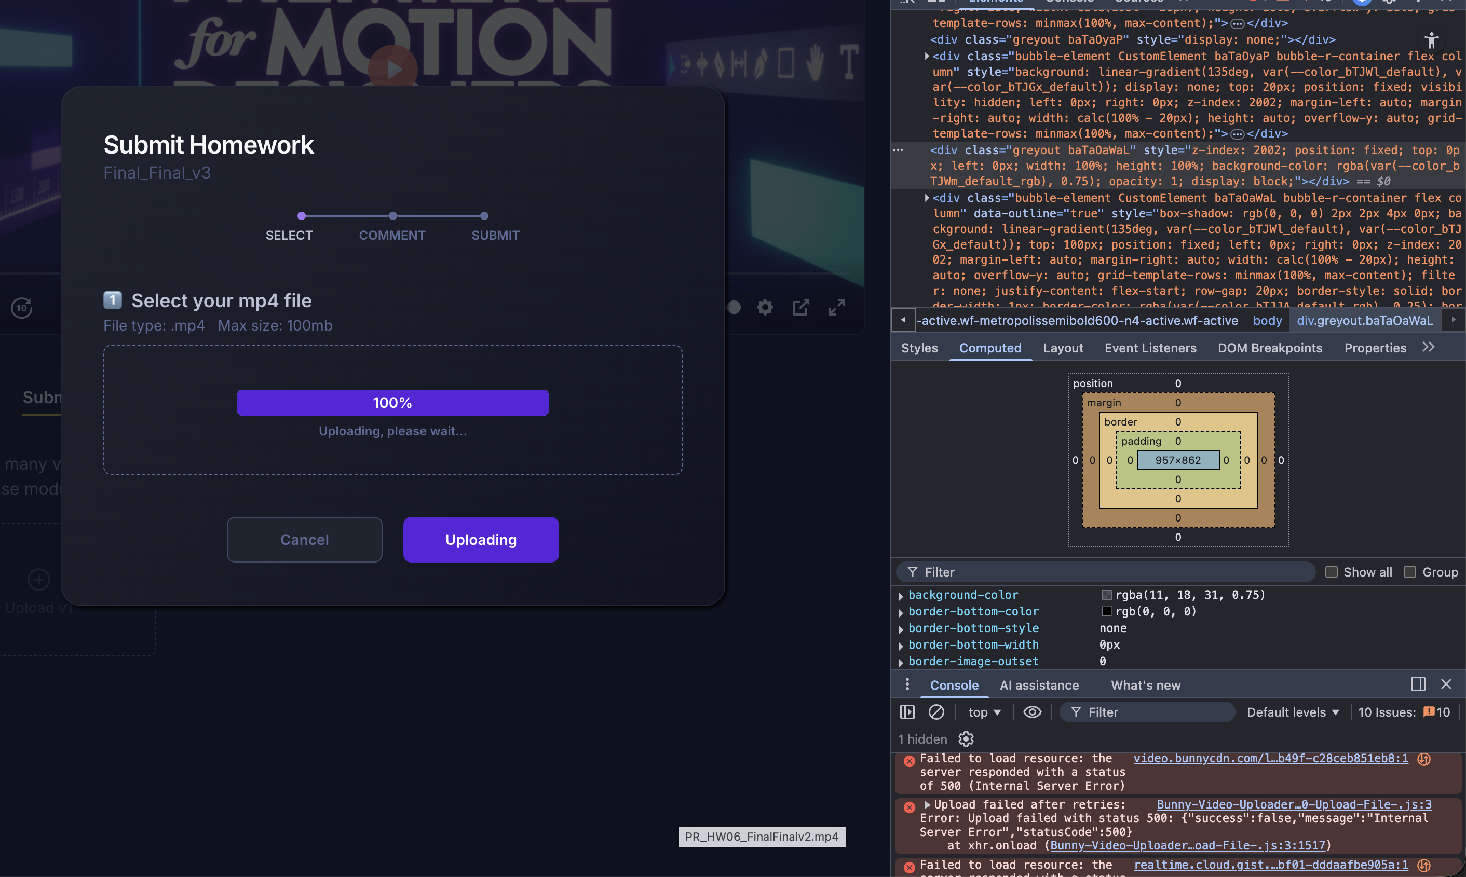Enable the Show all checkbox

click(x=1331, y=572)
